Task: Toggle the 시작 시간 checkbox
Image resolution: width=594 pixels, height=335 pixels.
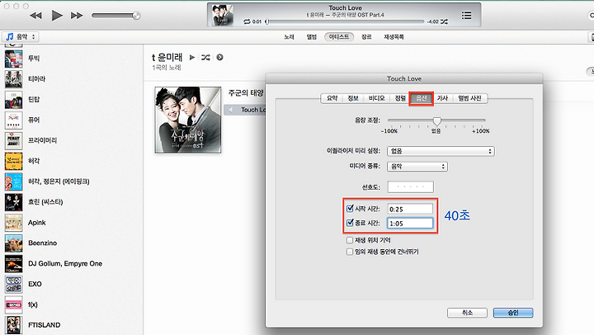Action: [350, 209]
